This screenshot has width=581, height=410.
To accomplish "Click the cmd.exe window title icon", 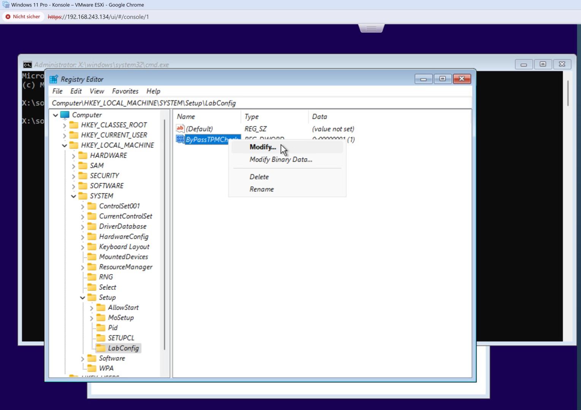I will [27, 65].
